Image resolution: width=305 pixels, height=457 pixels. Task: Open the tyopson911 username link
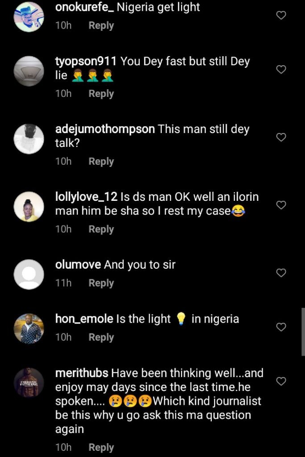(x=86, y=62)
